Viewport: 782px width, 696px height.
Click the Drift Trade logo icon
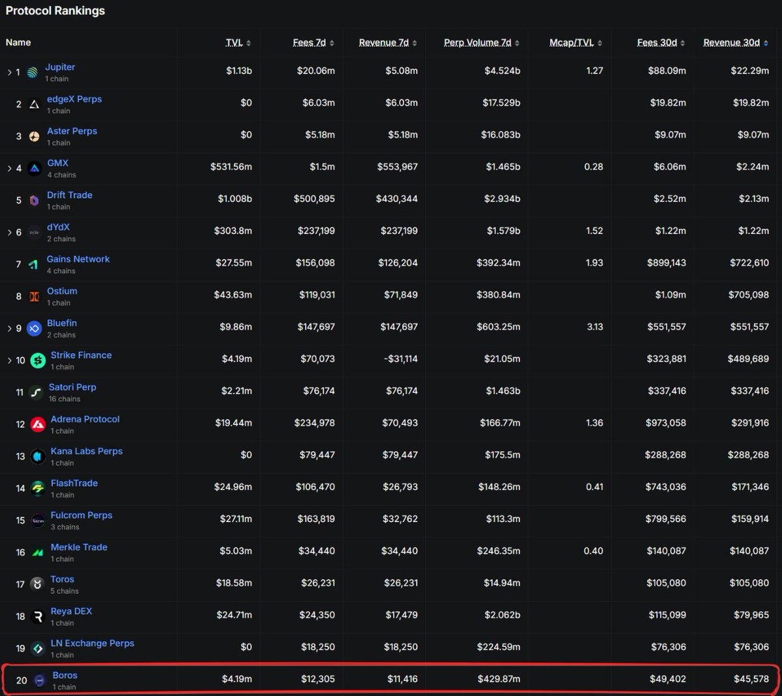pyautogui.click(x=35, y=200)
